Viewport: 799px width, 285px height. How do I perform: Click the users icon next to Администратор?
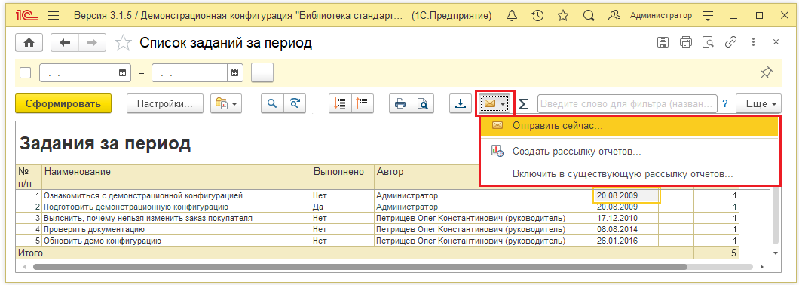[615, 16]
